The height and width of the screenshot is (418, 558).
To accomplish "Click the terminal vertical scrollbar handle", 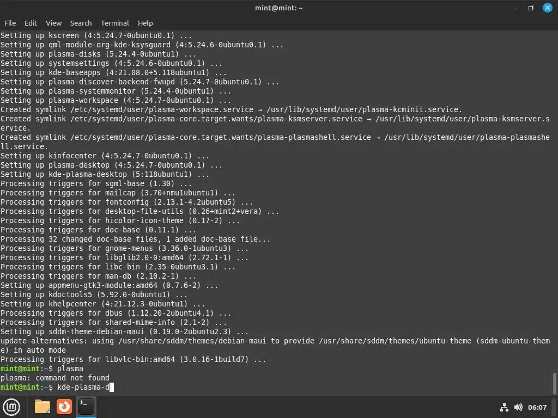I will [554, 383].
